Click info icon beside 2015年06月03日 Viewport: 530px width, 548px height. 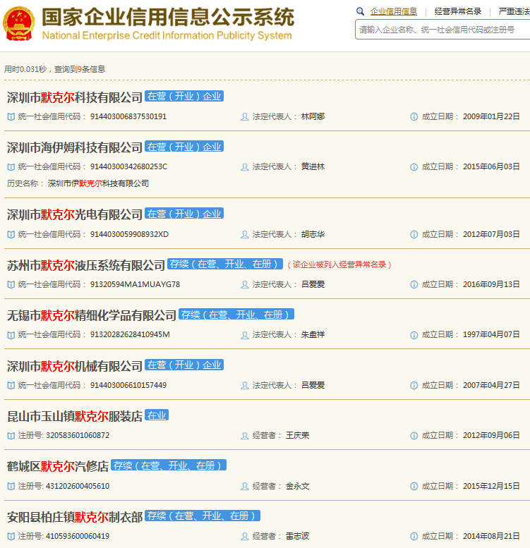pos(414,167)
